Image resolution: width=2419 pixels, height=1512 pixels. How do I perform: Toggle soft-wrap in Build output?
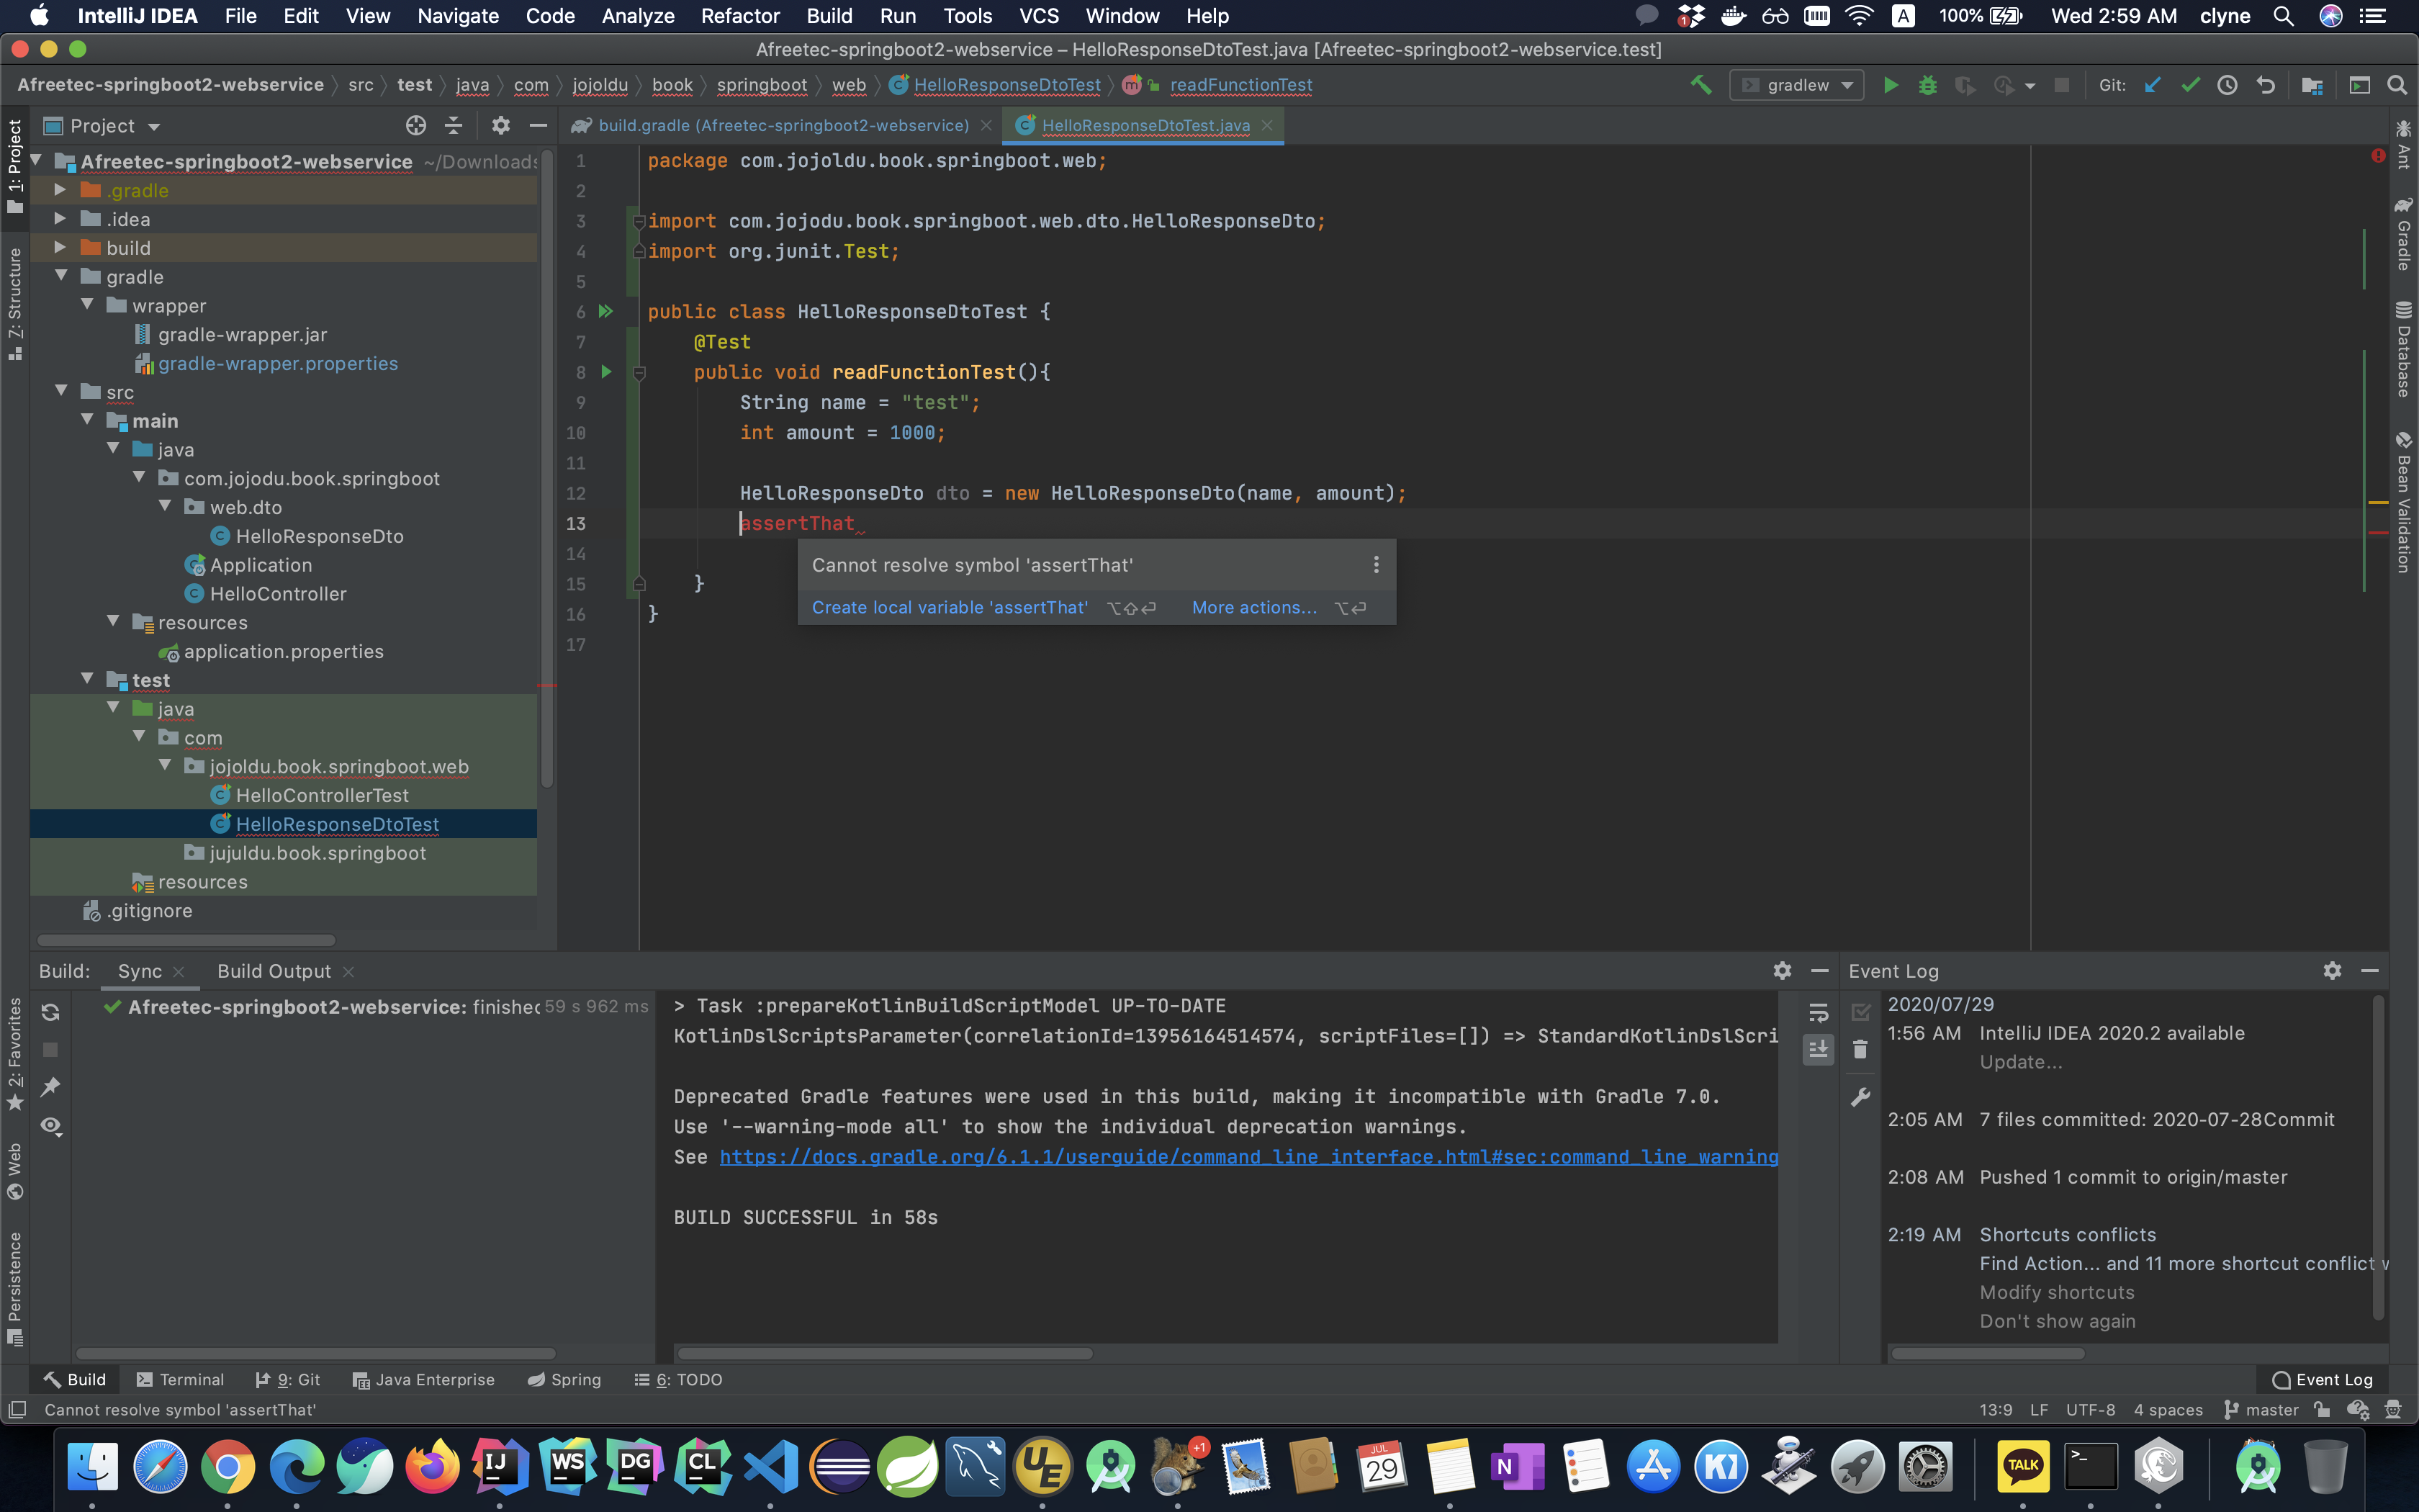pos(1819,1012)
